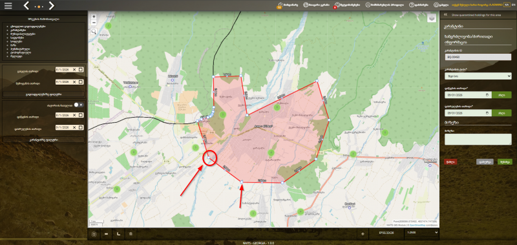Open calendar for the third left-panel date
This screenshot has height=245, width=517.
click(81, 115)
